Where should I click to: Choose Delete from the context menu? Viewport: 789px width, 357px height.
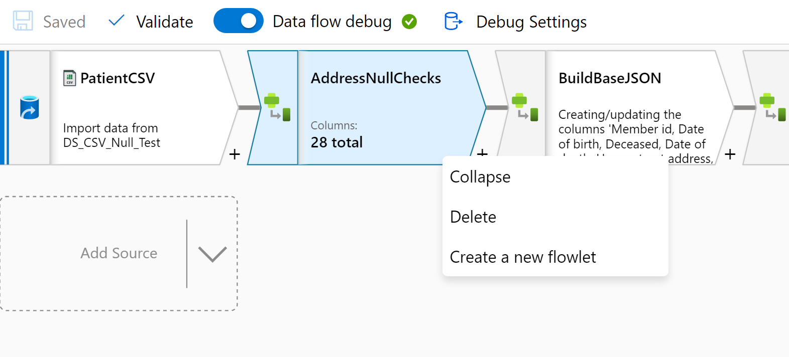click(473, 217)
